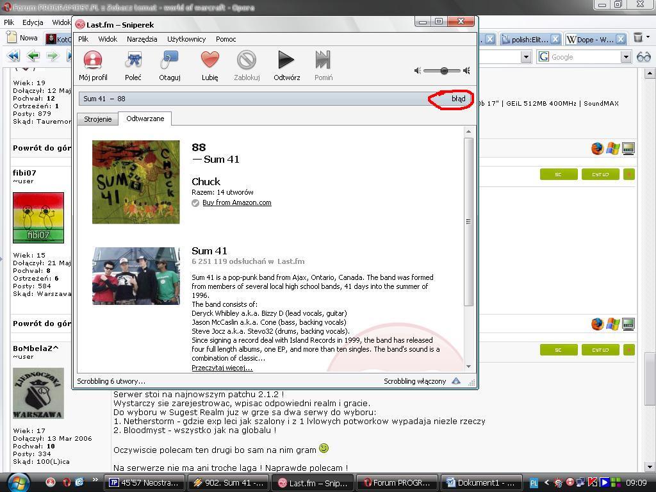Close the polish:Elit… browser tab
This screenshot has width=656, height=492.
[x=555, y=39]
